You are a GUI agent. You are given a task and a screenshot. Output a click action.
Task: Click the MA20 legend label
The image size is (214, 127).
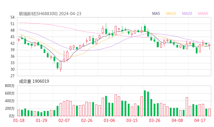click(x=187, y=14)
